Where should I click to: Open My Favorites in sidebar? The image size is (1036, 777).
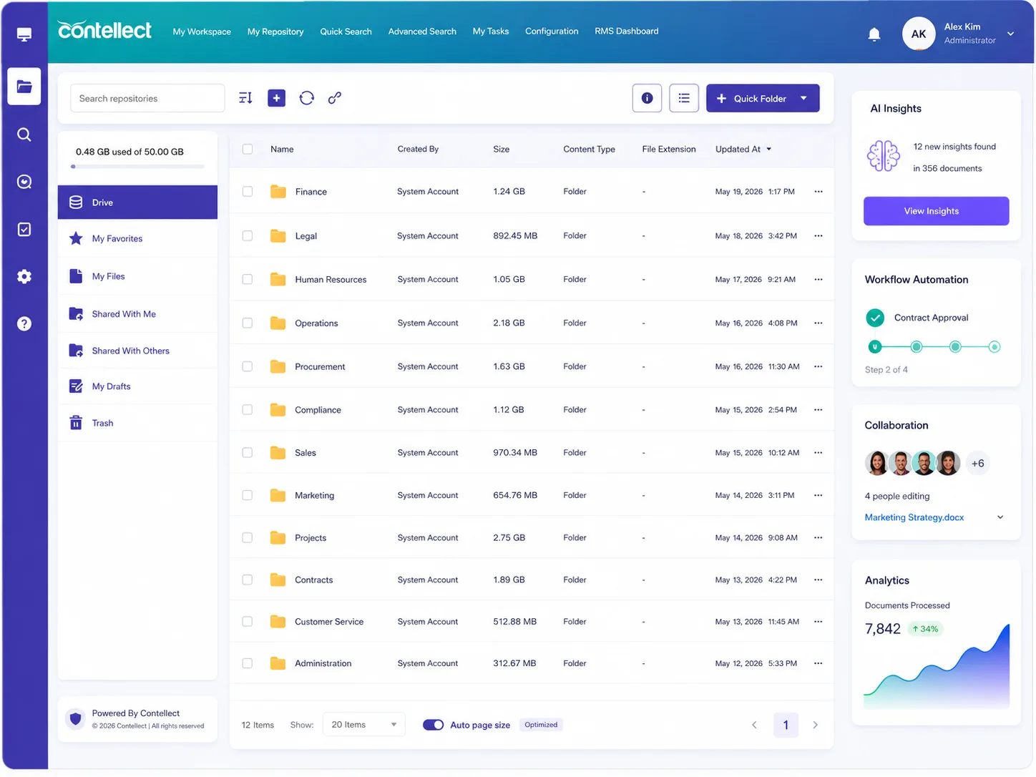pyautogui.click(x=137, y=238)
